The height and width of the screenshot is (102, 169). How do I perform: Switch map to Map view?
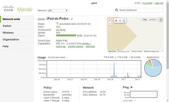(145, 19)
